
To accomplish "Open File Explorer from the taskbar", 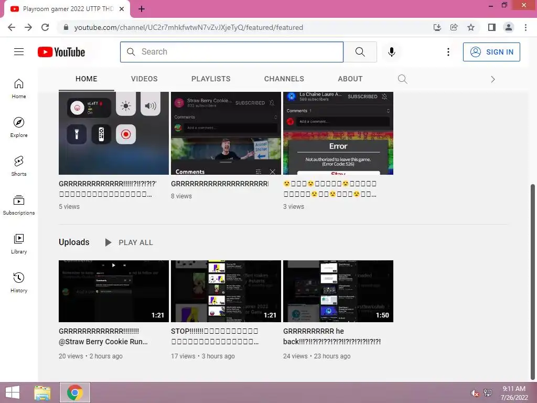I will [42, 393].
